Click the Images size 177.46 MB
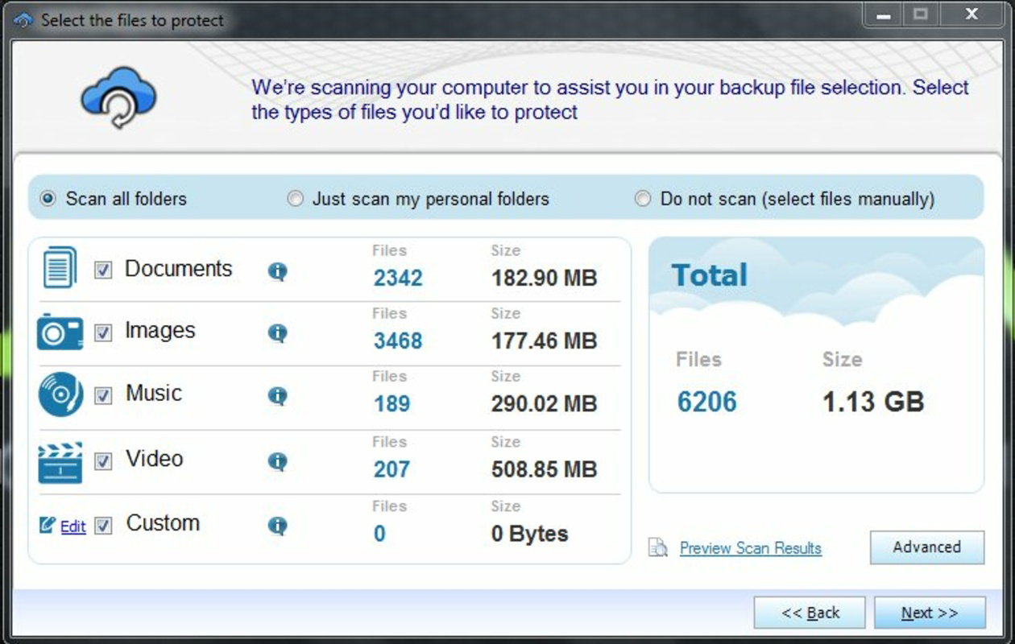The width and height of the screenshot is (1015, 644). pos(545,341)
